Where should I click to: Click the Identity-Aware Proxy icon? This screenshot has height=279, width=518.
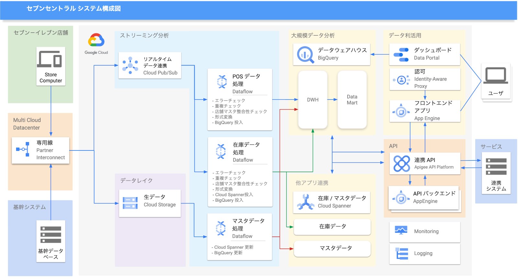click(x=401, y=80)
